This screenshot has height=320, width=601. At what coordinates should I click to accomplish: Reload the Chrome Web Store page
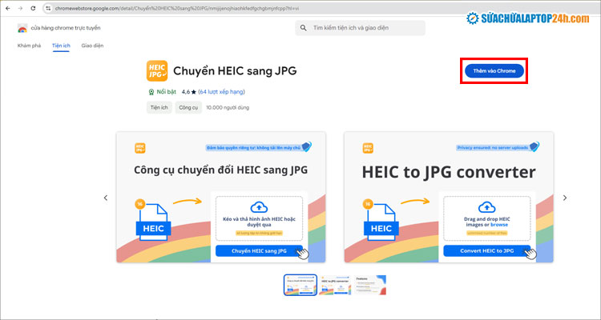pos(33,8)
